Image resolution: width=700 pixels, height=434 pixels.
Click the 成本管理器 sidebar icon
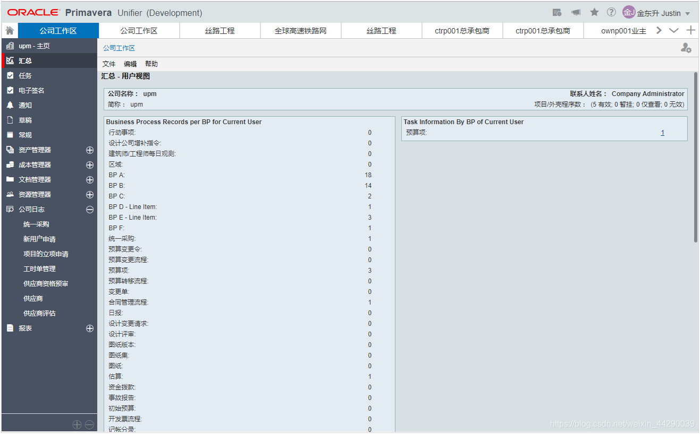point(10,165)
